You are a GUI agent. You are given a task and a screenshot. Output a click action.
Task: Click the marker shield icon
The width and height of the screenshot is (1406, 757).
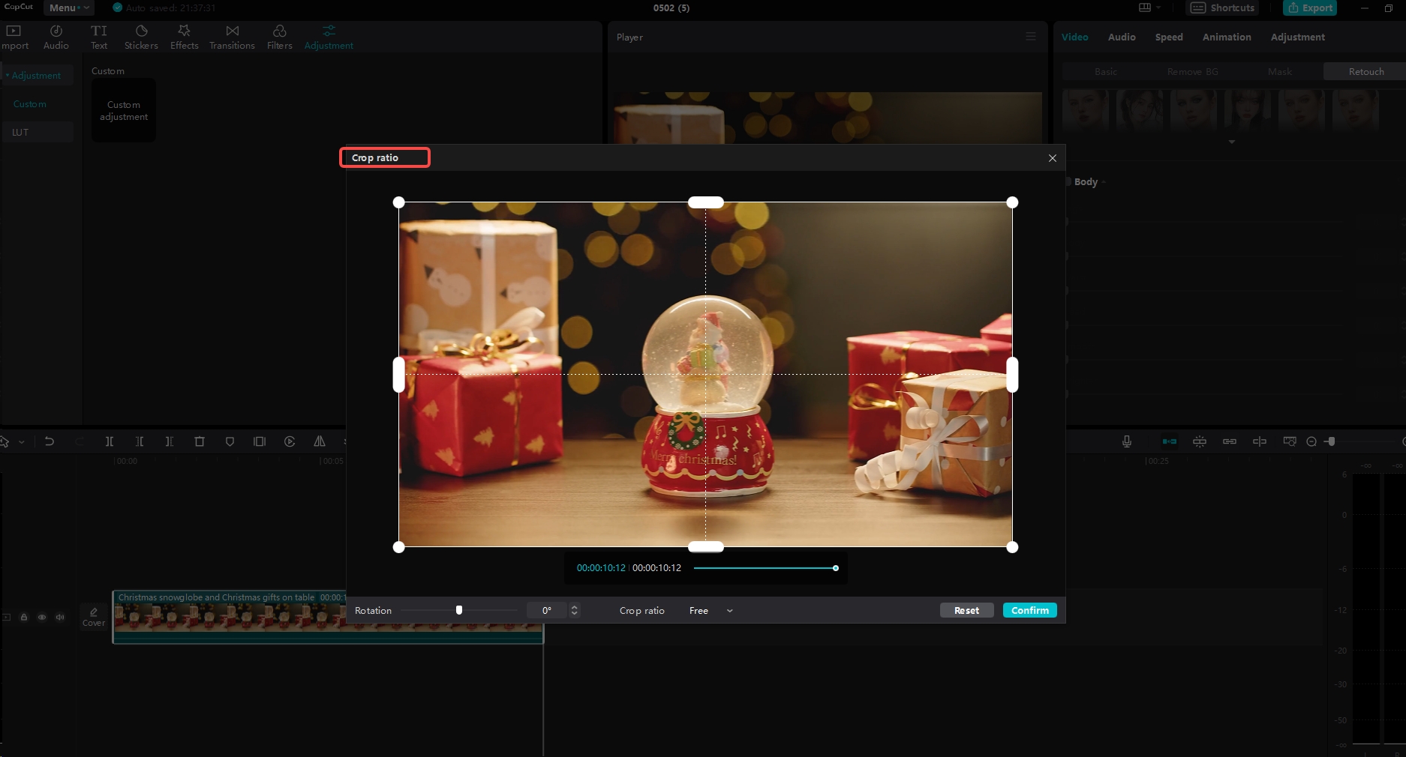(x=230, y=441)
